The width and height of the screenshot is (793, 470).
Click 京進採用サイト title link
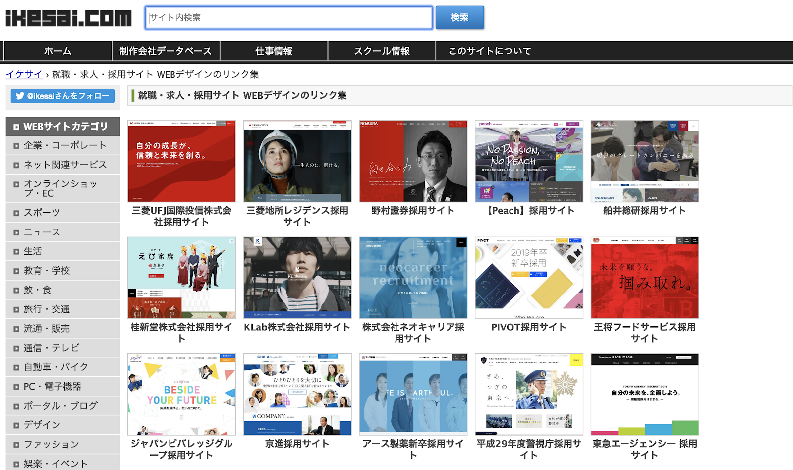(x=297, y=444)
